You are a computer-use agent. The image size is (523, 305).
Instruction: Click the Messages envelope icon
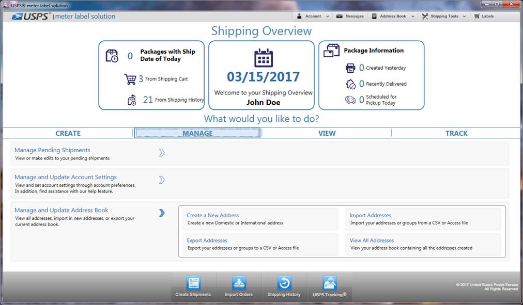click(339, 17)
